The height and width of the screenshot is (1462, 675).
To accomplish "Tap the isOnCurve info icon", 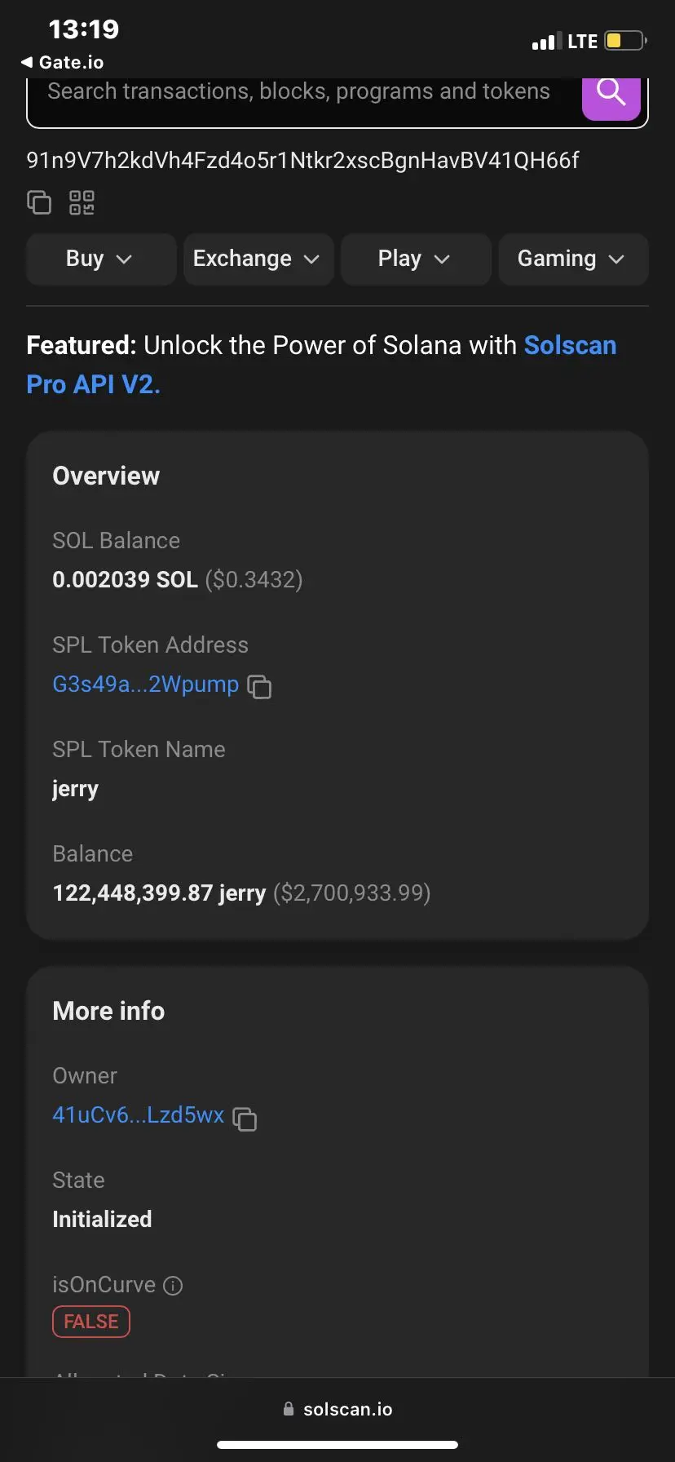I will tap(173, 1286).
